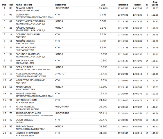Select rider name ARBI ADITAMA

point(24,127)
